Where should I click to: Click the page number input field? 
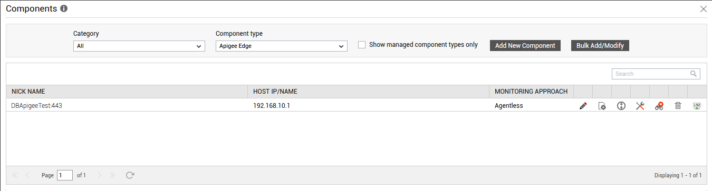[x=65, y=175]
